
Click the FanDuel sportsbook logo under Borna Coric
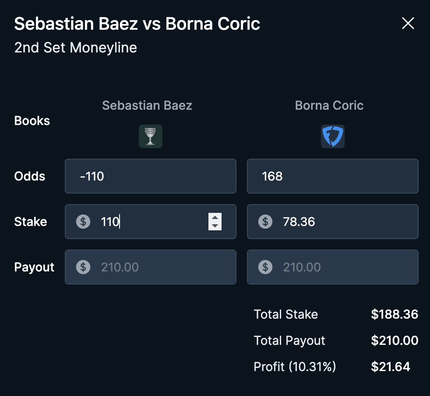[333, 136]
